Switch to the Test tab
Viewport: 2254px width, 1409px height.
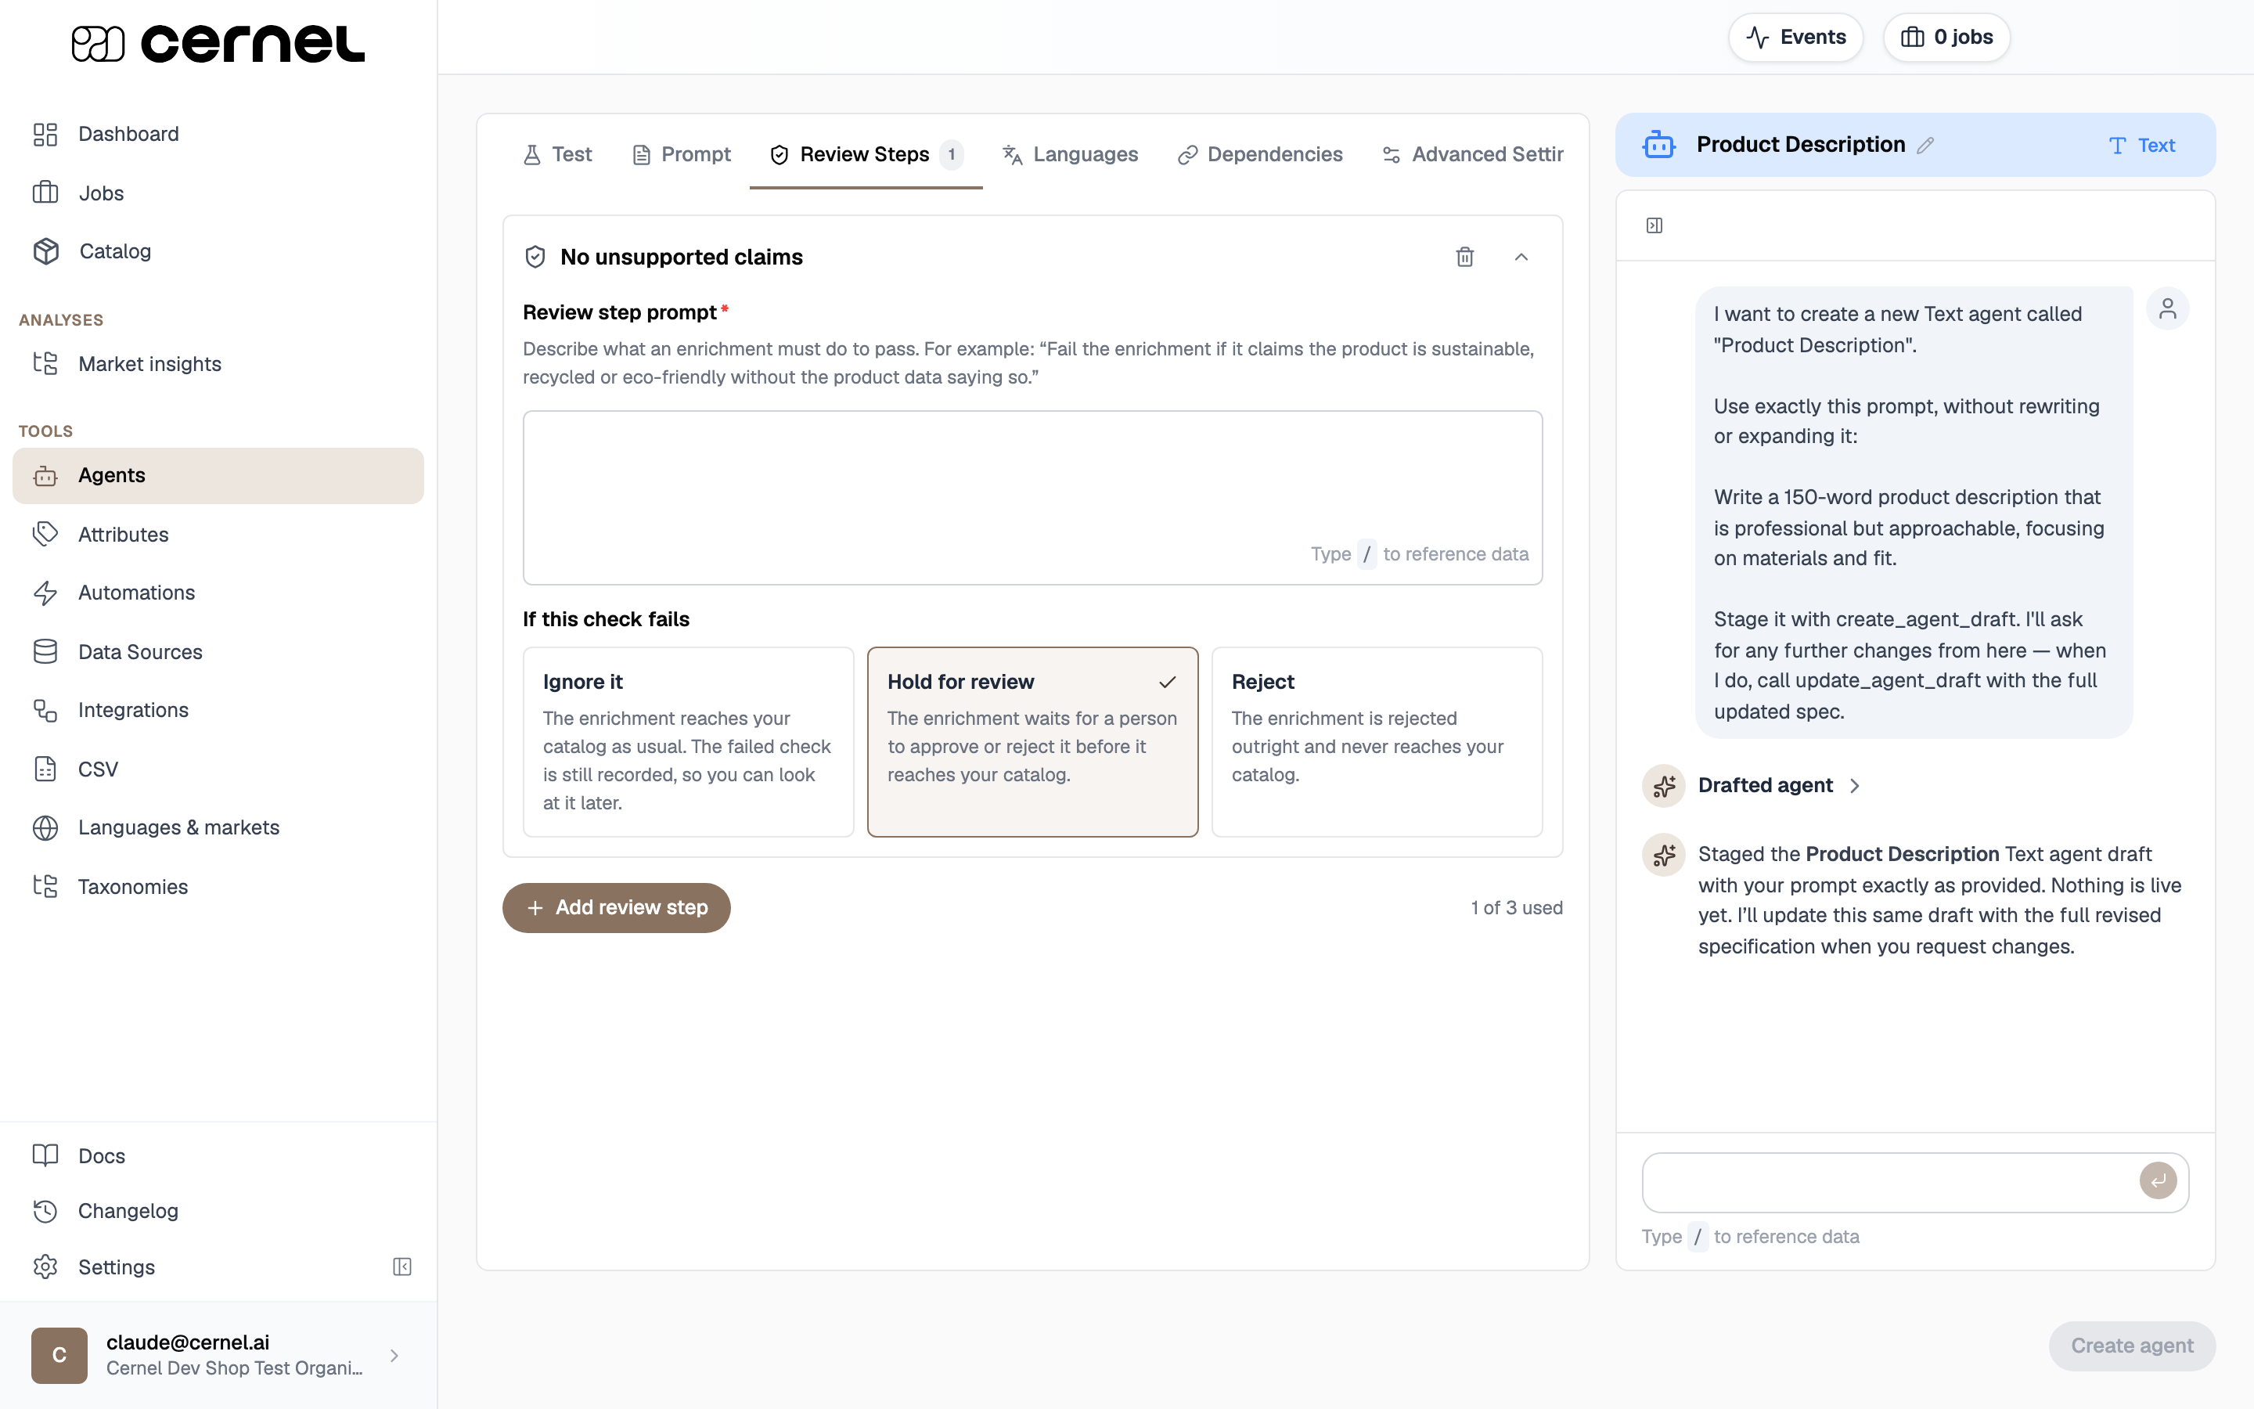pyautogui.click(x=557, y=155)
